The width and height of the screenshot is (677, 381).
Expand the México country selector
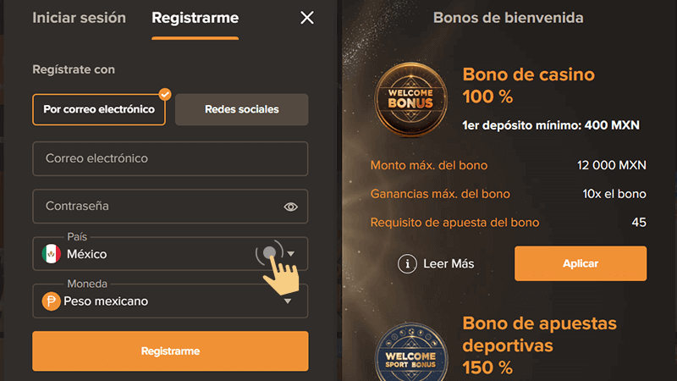pos(152,254)
